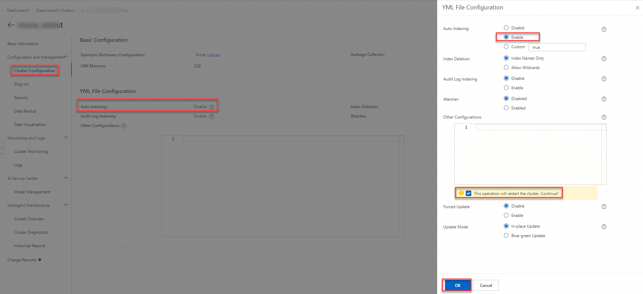This screenshot has height=294, width=643.
Task: Open help icon for Index Deletion in panel
Action: point(604,59)
